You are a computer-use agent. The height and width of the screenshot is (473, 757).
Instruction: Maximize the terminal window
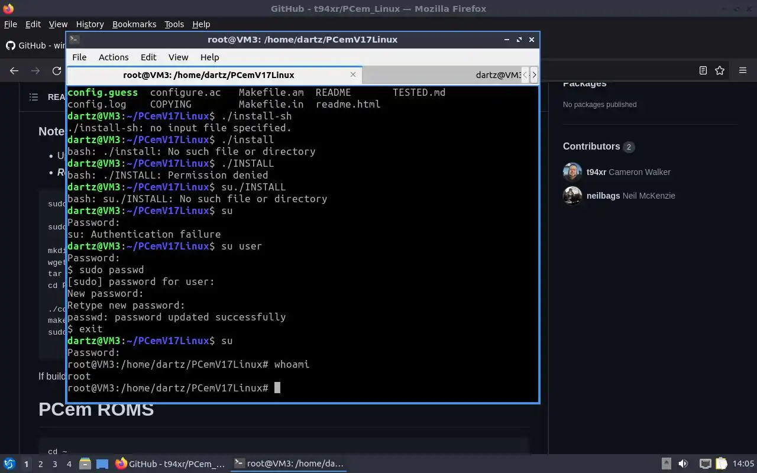[x=519, y=40]
